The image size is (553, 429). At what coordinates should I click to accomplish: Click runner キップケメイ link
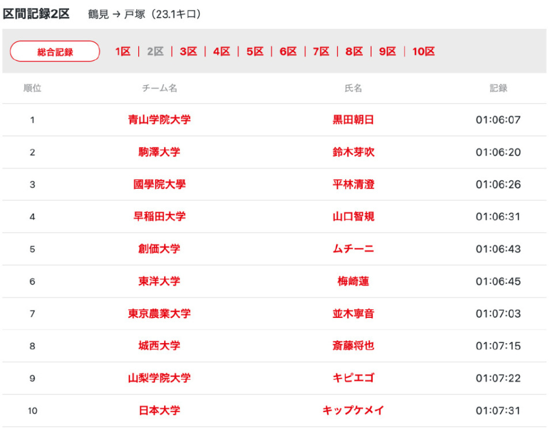pyautogui.click(x=353, y=411)
